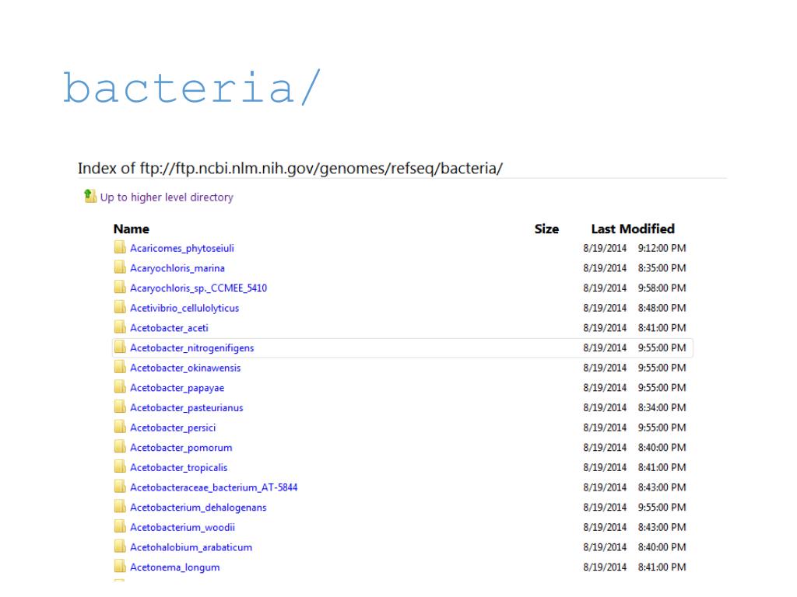Screen dimensions: 797x597
Task: Click the 9:12:00 PM time for Acaricomes_phytoseiuli
Action: tap(662, 248)
